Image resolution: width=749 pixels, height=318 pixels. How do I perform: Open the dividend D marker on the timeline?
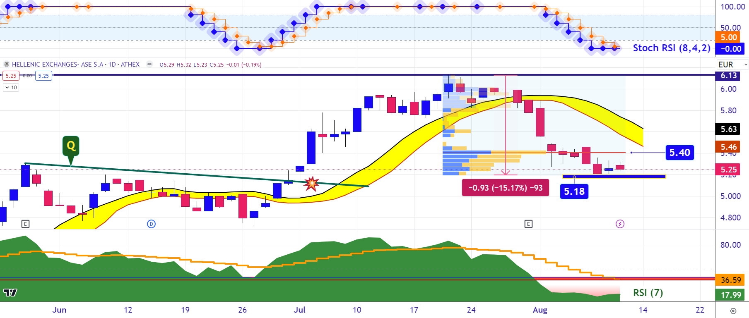point(152,224)
